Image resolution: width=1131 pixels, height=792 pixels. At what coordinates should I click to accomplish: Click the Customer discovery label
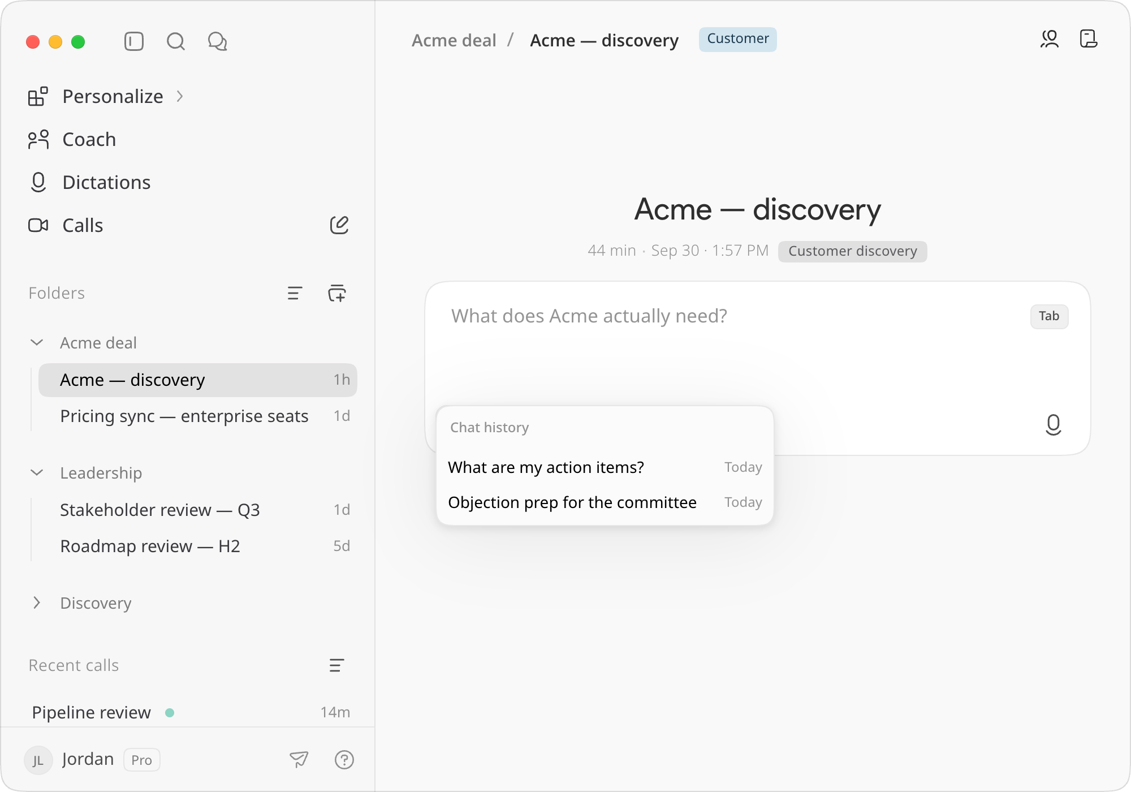(x=853, y=251)
